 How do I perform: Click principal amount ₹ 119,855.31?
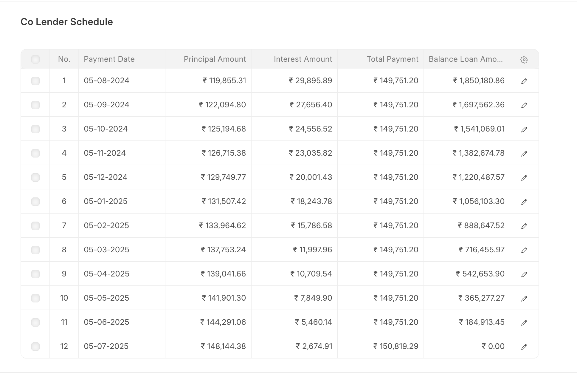(224, 81)
